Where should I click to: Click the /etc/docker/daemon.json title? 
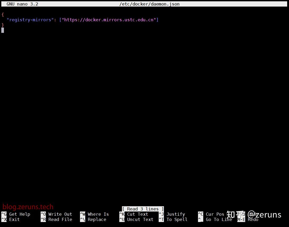pyautogui.click(x=149, y=4)
